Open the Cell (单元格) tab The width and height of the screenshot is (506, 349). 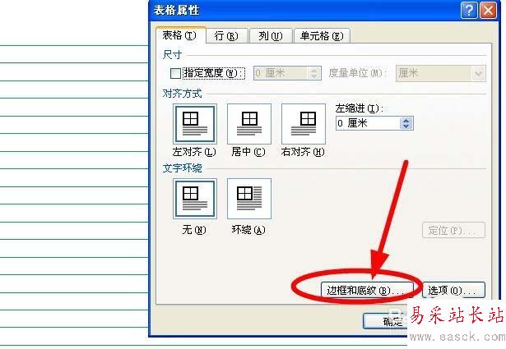tap(322, 36)
